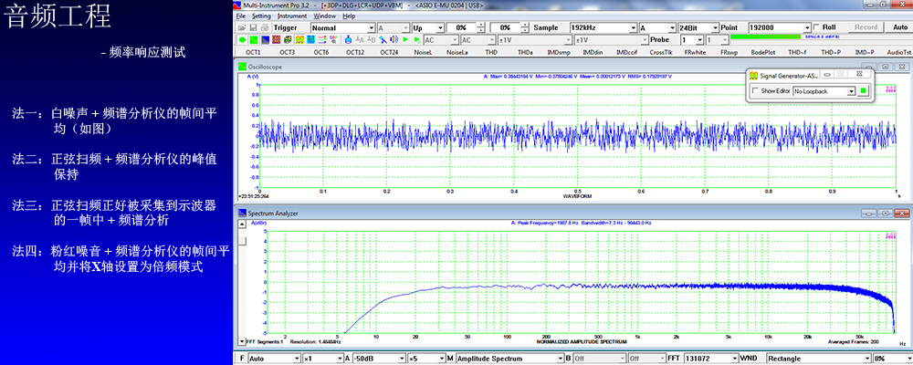
Task: Open the Instrument menu
Action: tap(292, 16)
